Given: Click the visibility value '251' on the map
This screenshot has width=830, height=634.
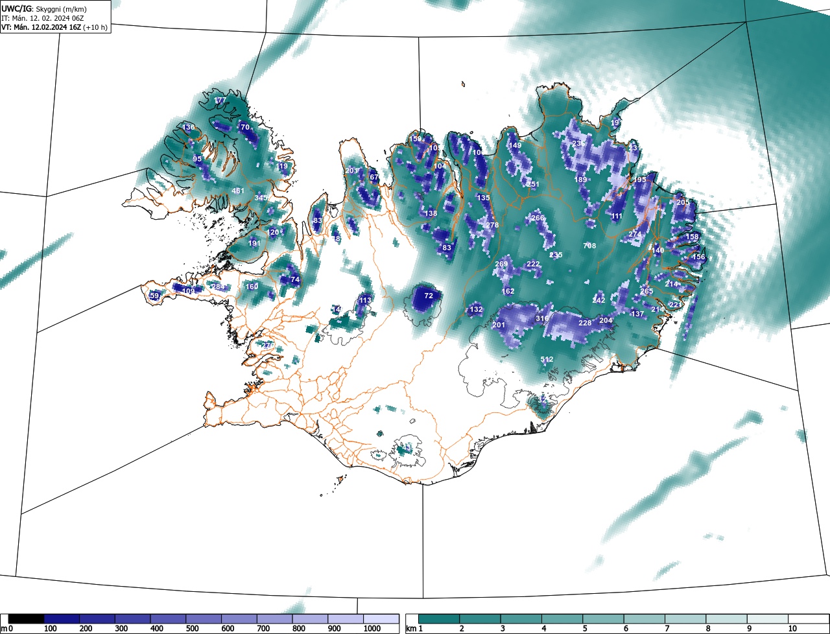Looking at the screenshot, I should point(533,185).
